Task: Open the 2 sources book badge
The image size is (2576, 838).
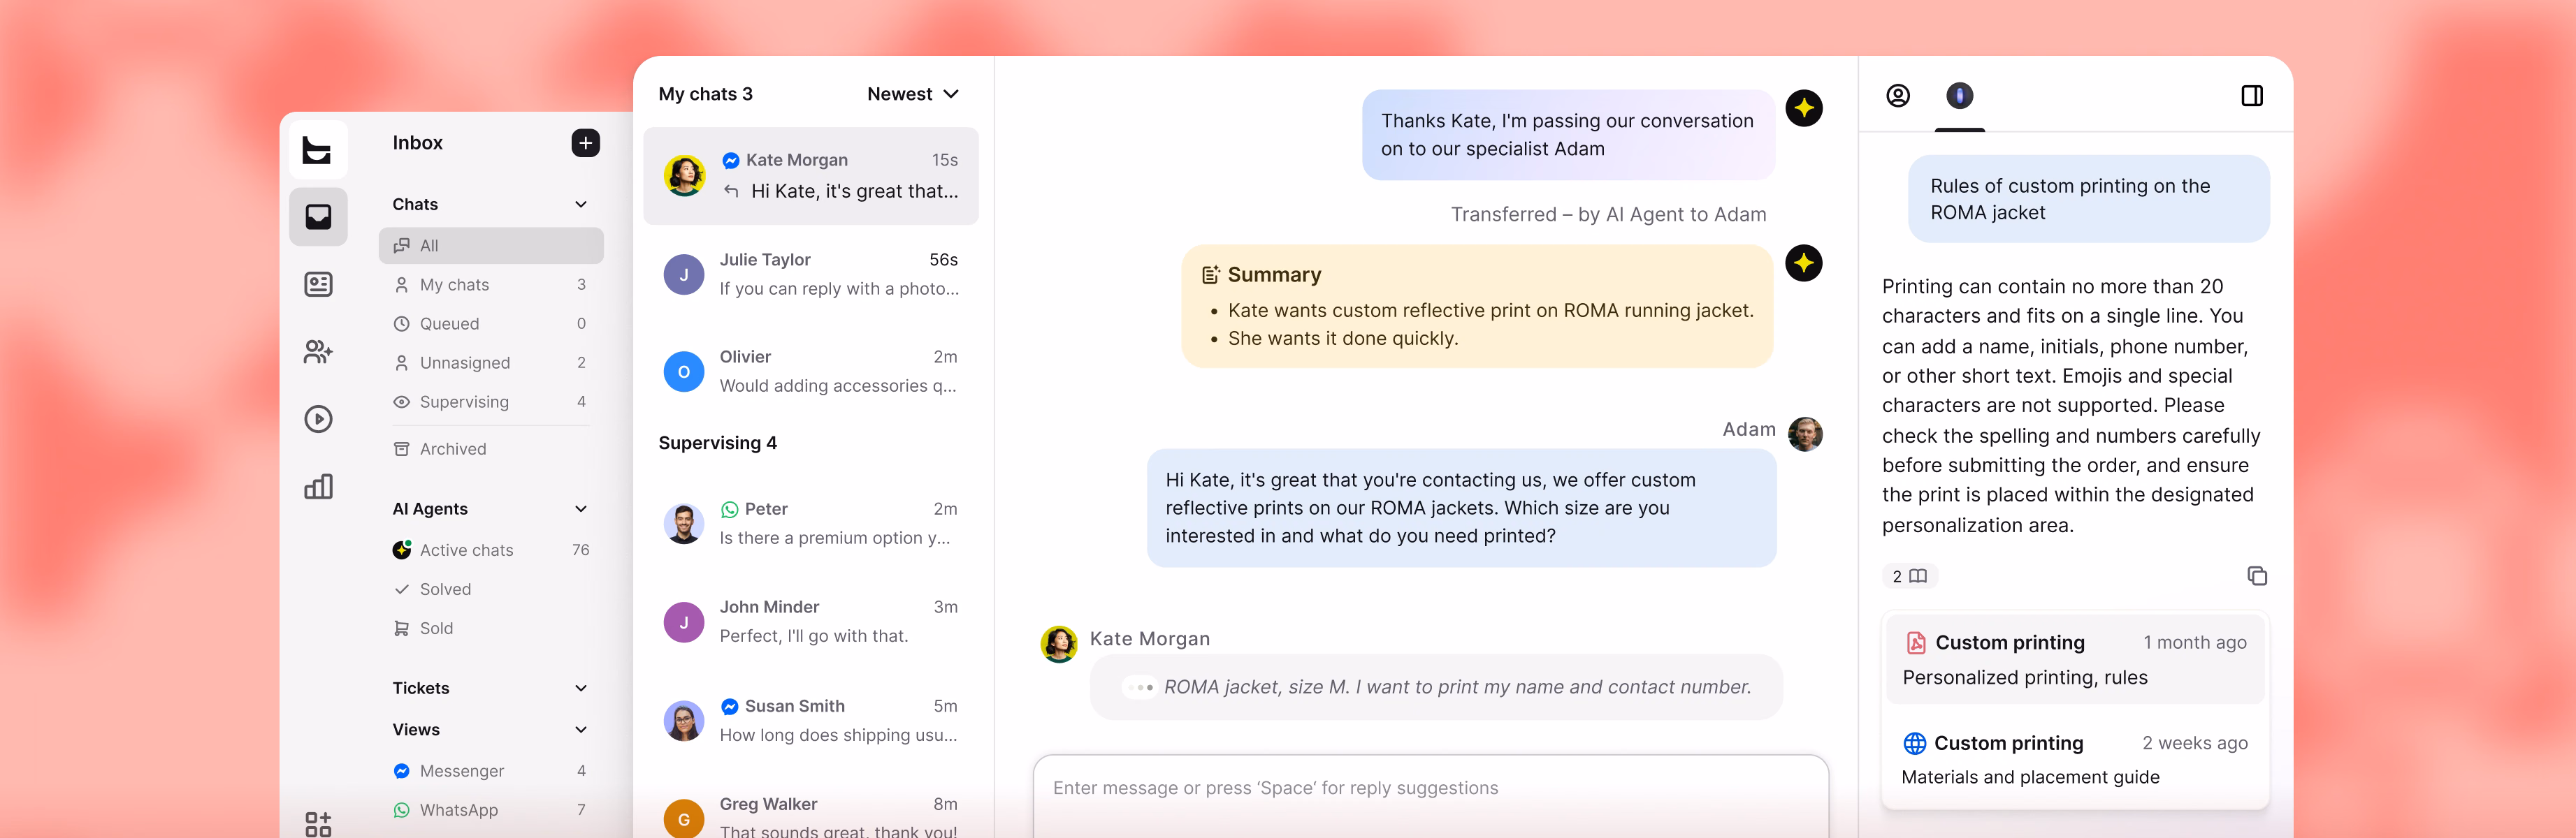Action: point(1909,576)
